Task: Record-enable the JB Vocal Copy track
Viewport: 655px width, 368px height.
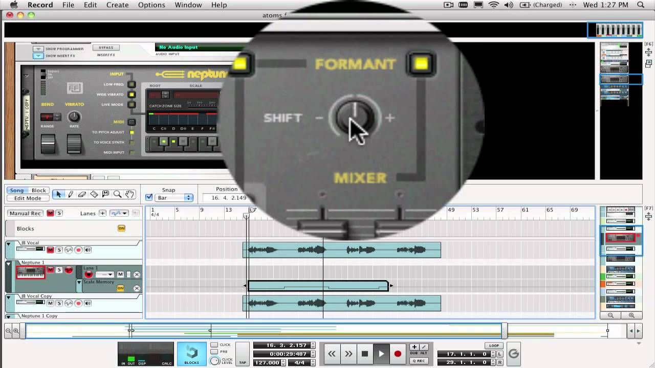Action: [78, 303]
